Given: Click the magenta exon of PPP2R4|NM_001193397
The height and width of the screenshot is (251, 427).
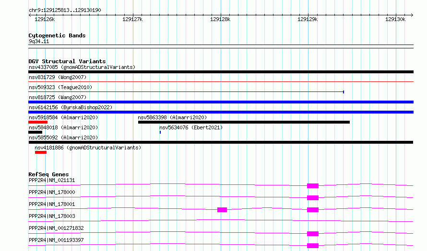Looking at the screenshot, I should tap(313, 246).
